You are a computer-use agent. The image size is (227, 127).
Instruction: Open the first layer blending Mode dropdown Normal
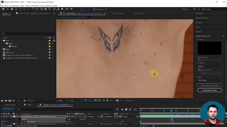(x=92, y=116)
